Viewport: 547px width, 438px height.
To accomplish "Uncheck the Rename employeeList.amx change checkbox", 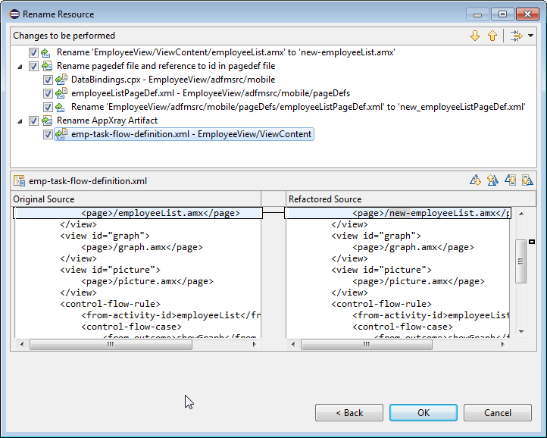I will tap(33, 53).
